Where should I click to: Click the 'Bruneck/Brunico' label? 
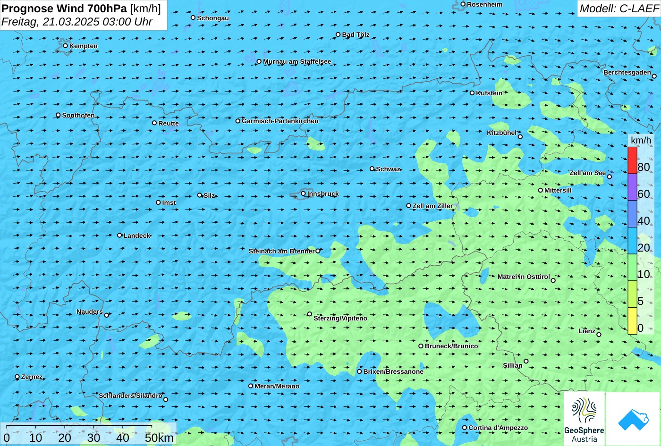[x=451, y=346]
